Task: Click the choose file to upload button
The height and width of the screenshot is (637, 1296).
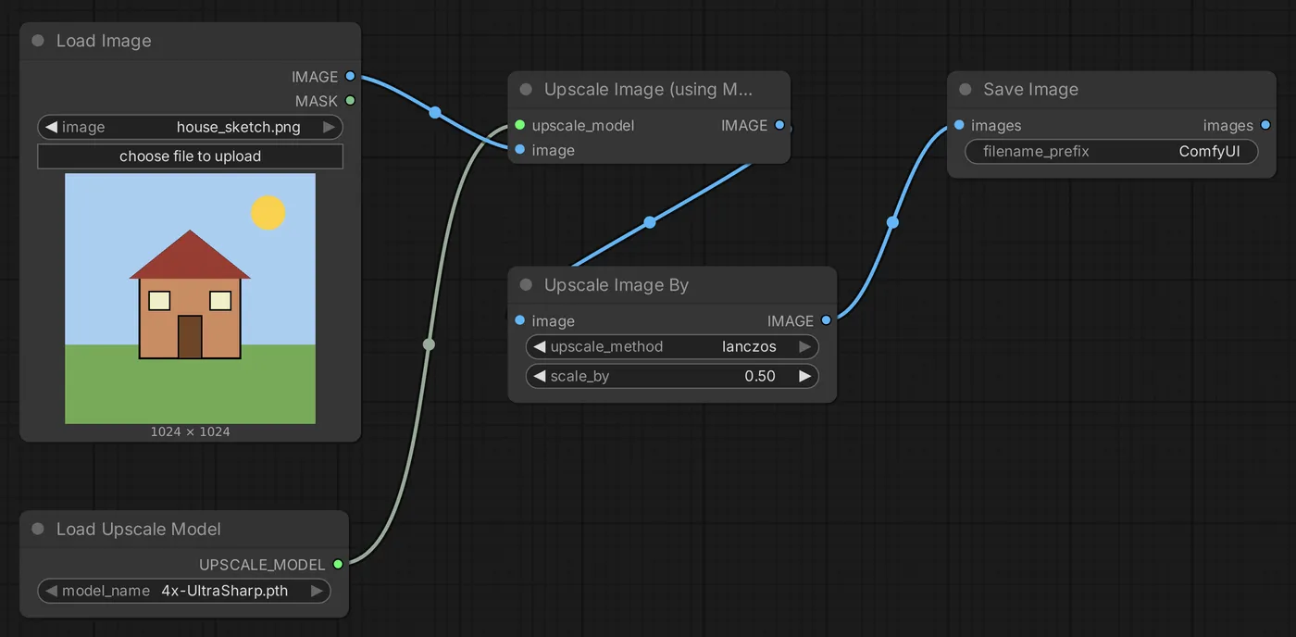Action: click(190, 156)
